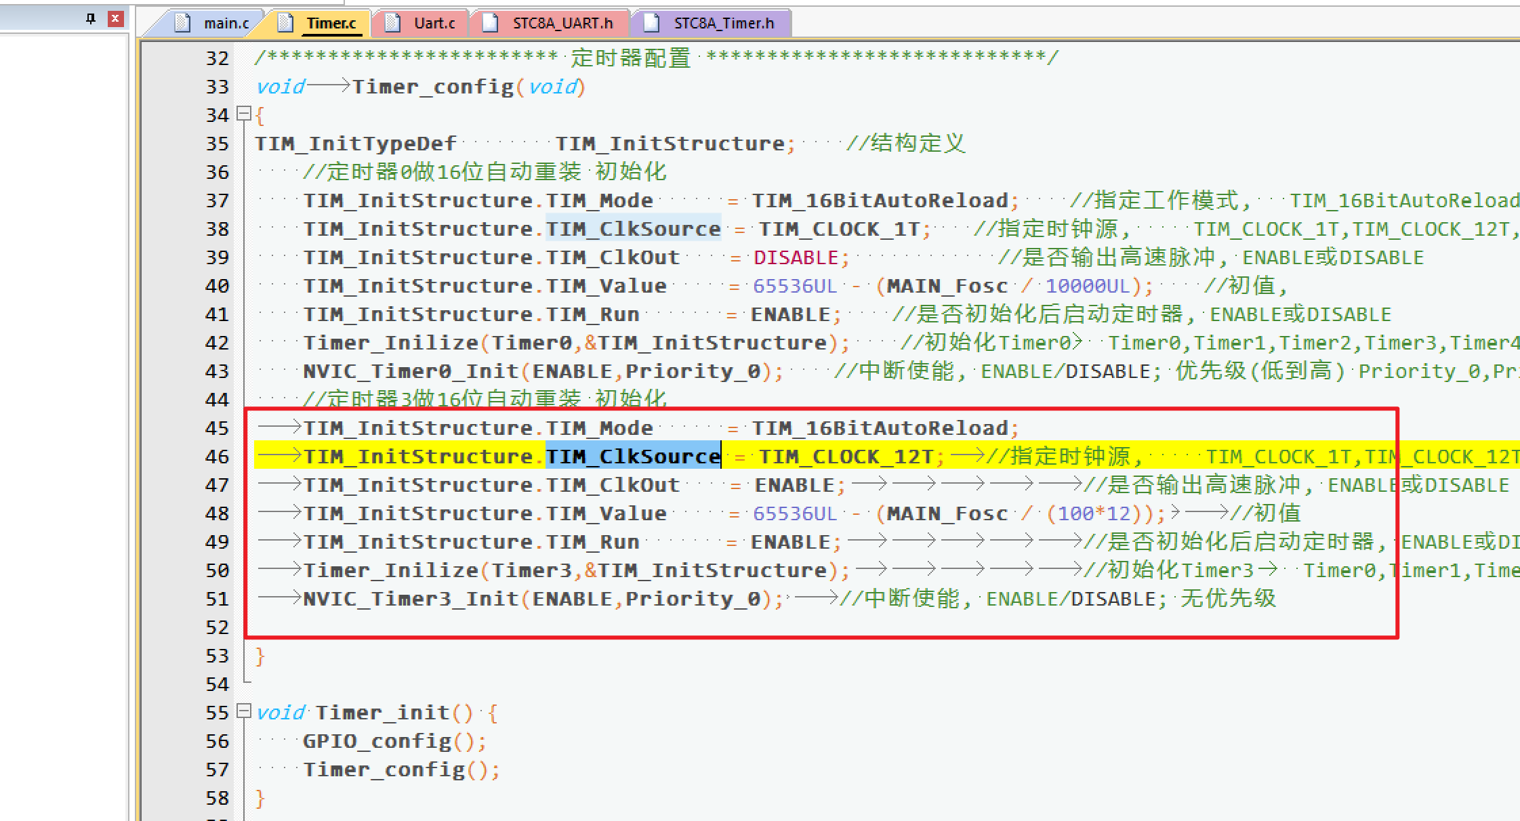Screen dimensions: 1520x821
Task: Click line number 33 in gutter
Action: pos(218,87)
